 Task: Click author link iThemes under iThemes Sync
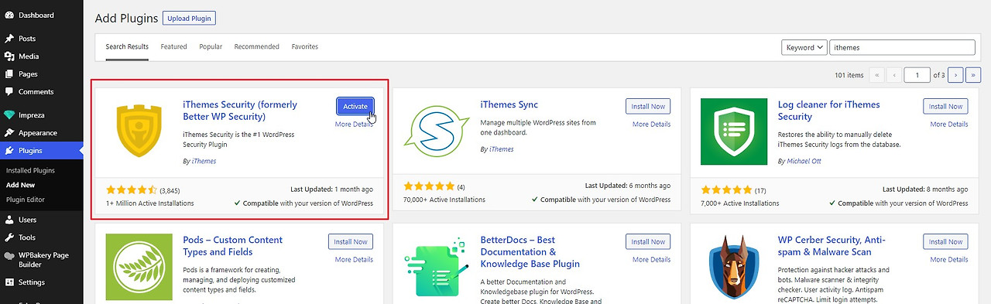point(501,149)
